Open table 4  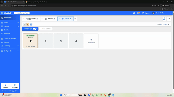pos(76,41)
